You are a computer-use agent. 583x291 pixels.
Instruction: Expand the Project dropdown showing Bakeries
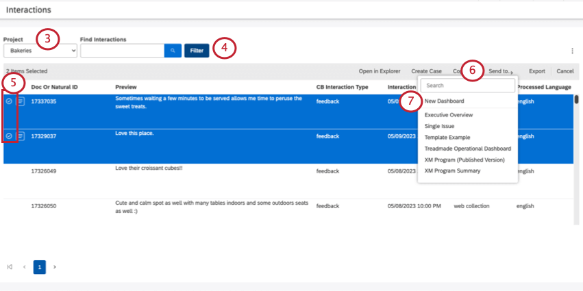pos(40,51)
